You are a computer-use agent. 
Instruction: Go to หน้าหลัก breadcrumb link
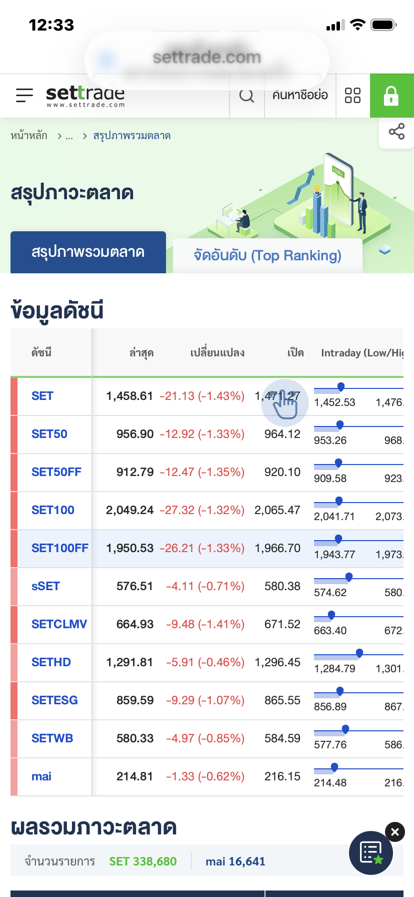[29, 136]
